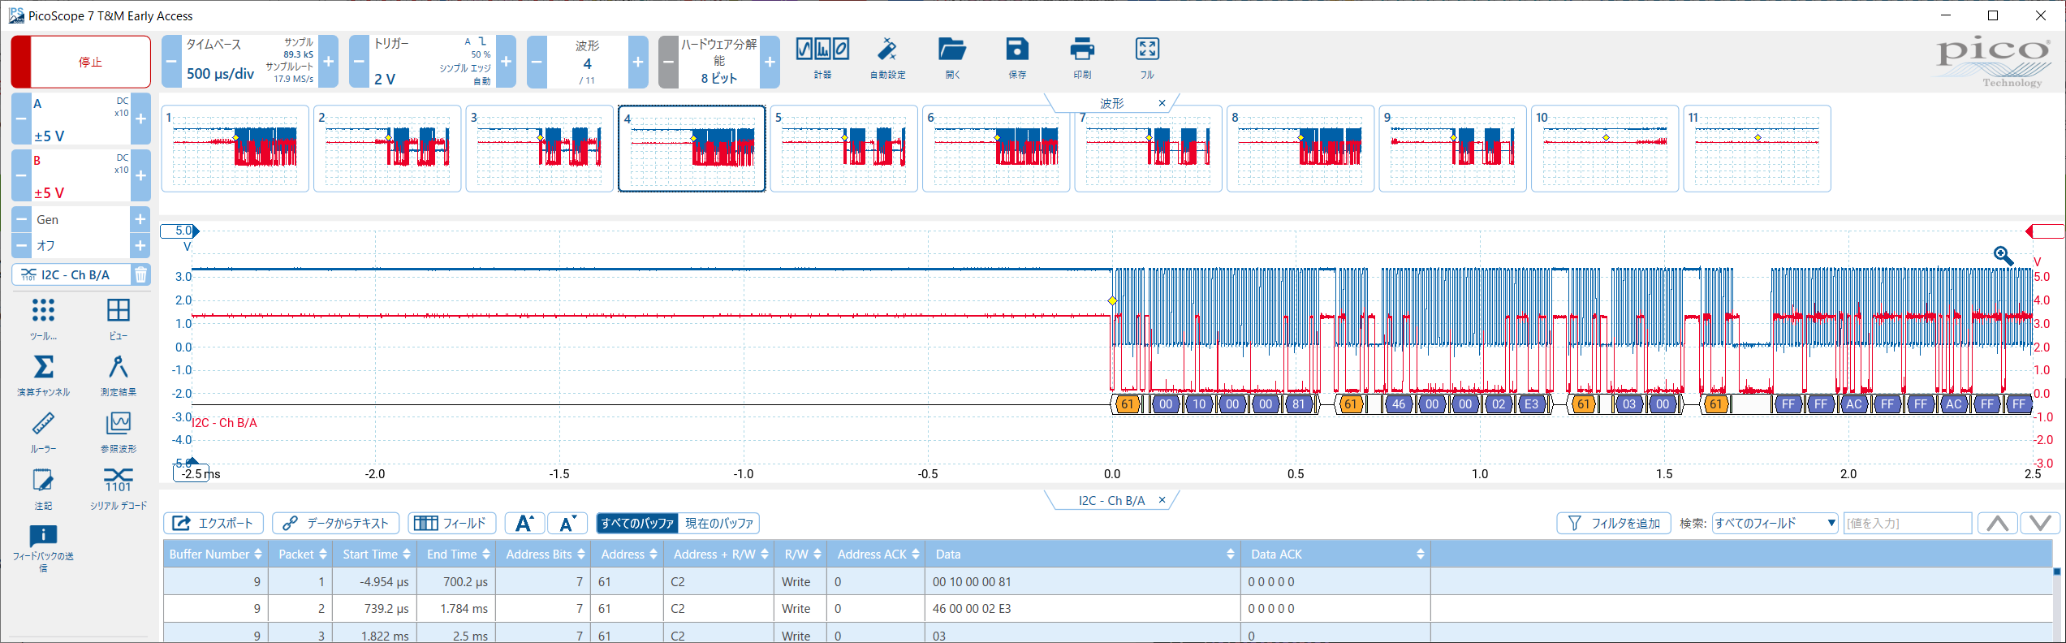2066x643 pixels.
Task: Show all buffers (すべてのバッファ)
Action: pyautogui.click(x=637, y=524)
